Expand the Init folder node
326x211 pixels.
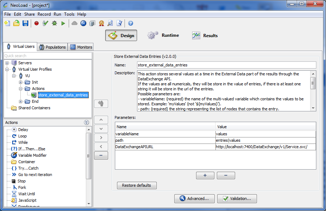point(20,82)
